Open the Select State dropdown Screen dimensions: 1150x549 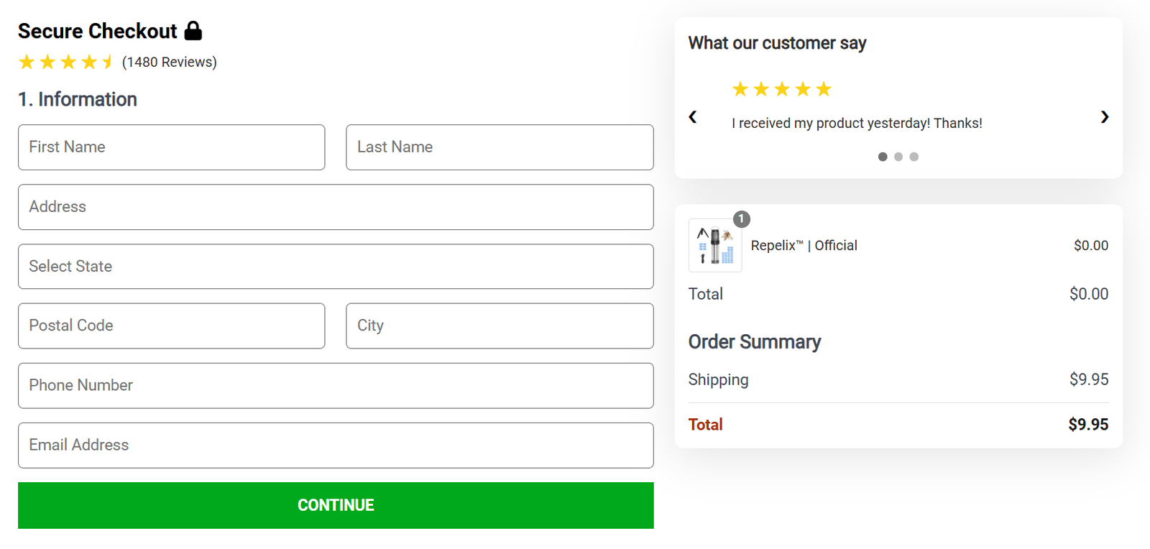(336, 267)
